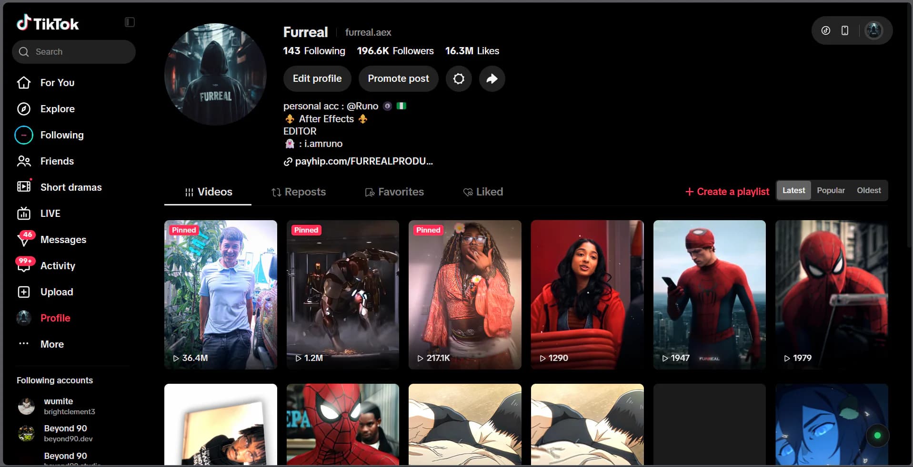Click the TikTok logo

point(48,23)
